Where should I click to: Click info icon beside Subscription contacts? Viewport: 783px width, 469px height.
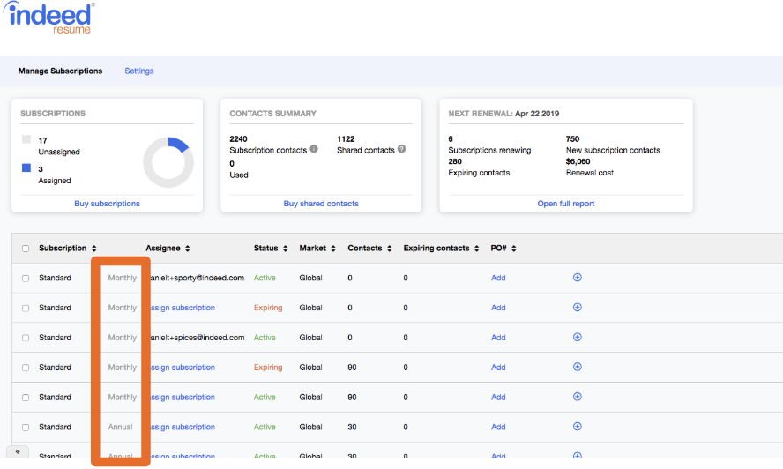[314, 150]
